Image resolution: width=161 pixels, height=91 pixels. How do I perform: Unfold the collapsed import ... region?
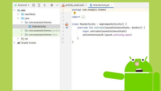[83, 17]
